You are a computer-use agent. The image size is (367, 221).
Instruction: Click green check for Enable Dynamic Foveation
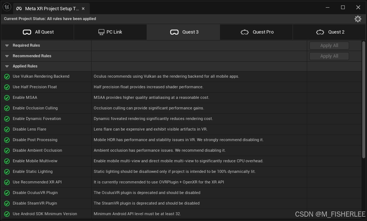[x=7, y=119]
